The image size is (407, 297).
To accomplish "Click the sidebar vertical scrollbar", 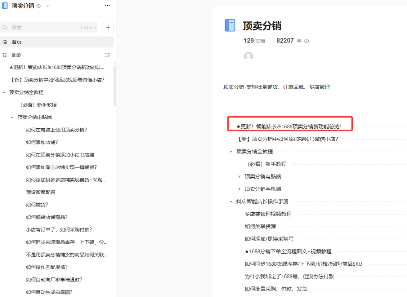I will pyautogui.click(x=115, y=85).
